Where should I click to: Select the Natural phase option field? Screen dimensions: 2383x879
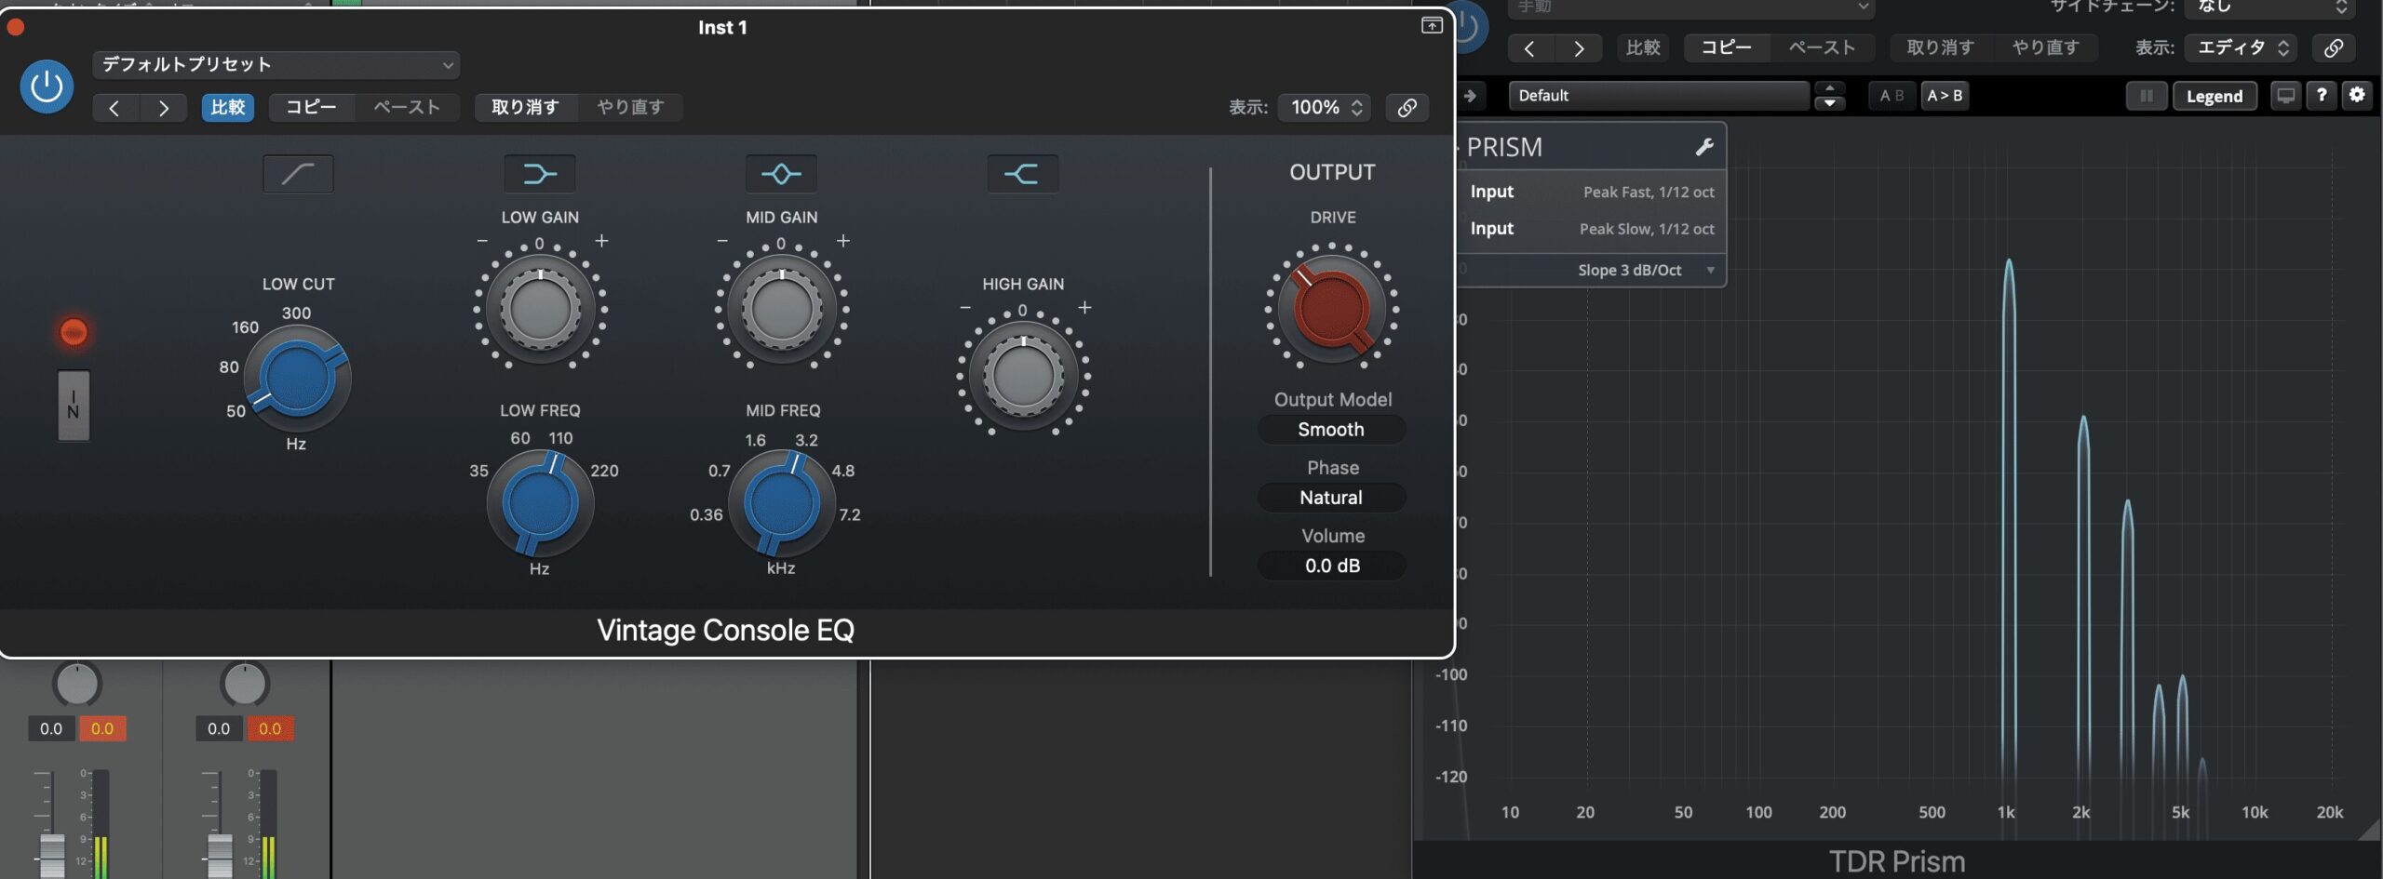coord(1331,498)
